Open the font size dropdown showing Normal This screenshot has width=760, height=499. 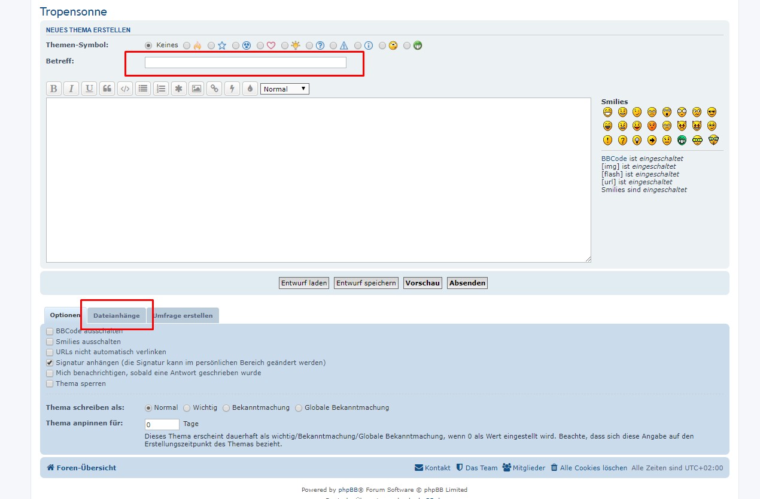click(285, 89)
